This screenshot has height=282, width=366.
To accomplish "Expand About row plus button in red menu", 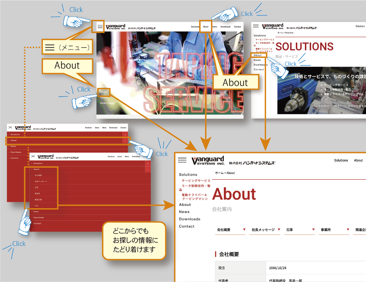I will point(125,141).
